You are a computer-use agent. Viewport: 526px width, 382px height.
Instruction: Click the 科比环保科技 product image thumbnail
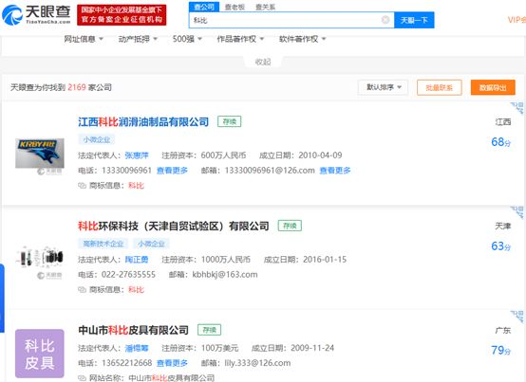pos(40,257)
